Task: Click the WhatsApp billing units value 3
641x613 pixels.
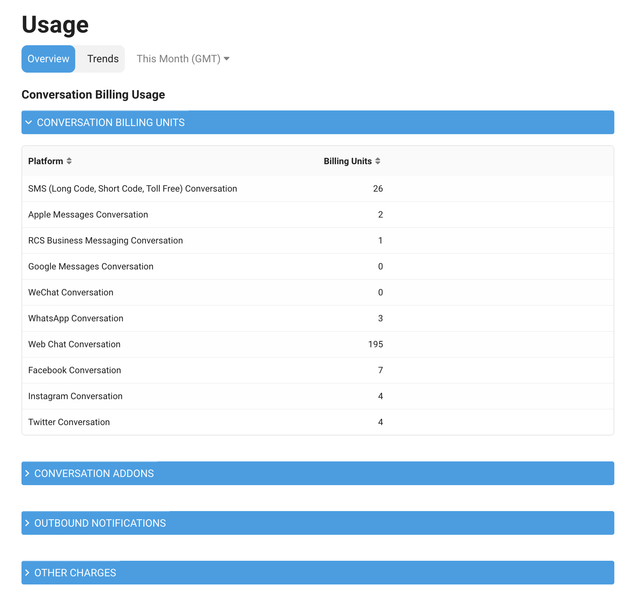Action: tap(381, 318)
